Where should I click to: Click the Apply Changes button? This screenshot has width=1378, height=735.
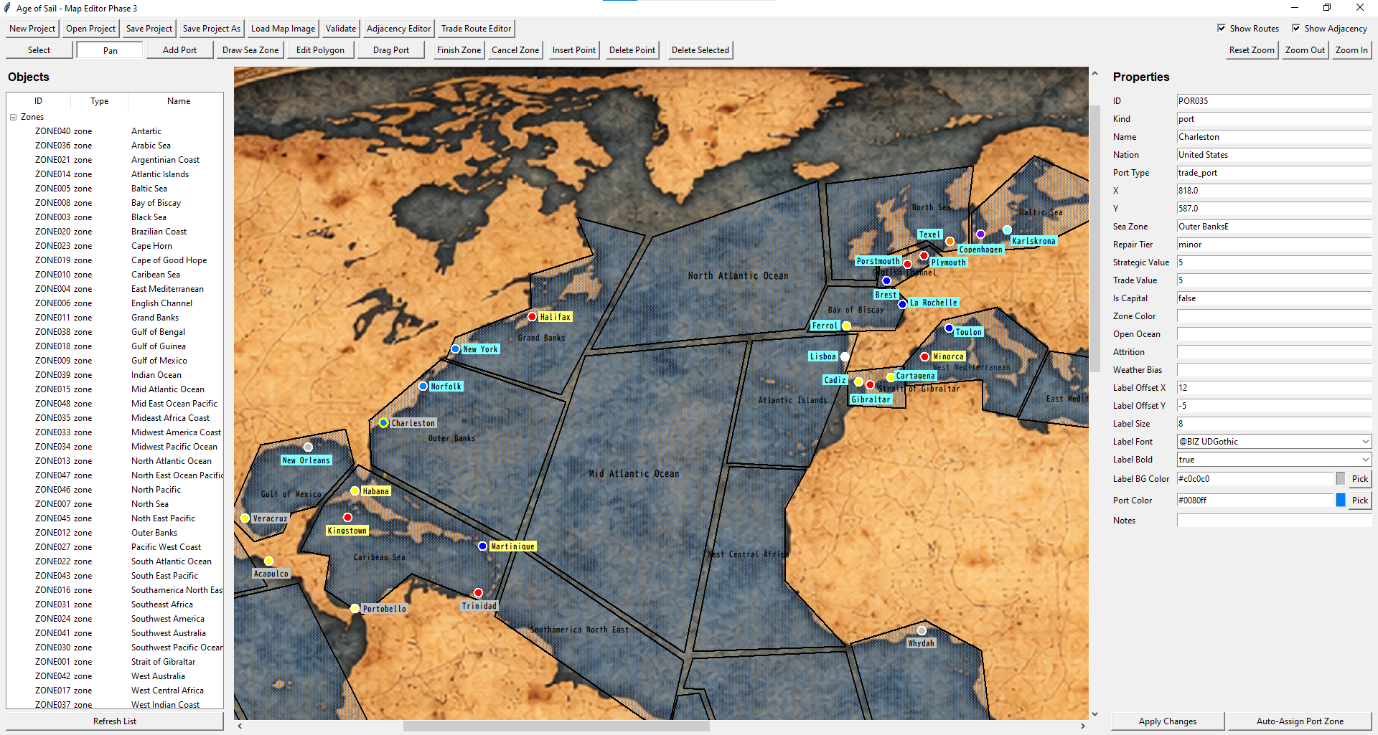(1168, 721)
